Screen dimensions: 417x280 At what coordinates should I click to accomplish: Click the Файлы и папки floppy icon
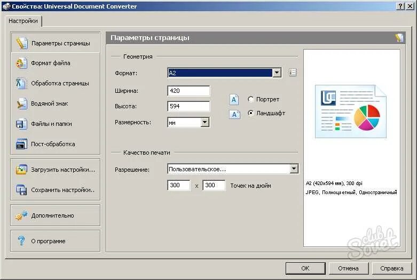click(21, 124)
